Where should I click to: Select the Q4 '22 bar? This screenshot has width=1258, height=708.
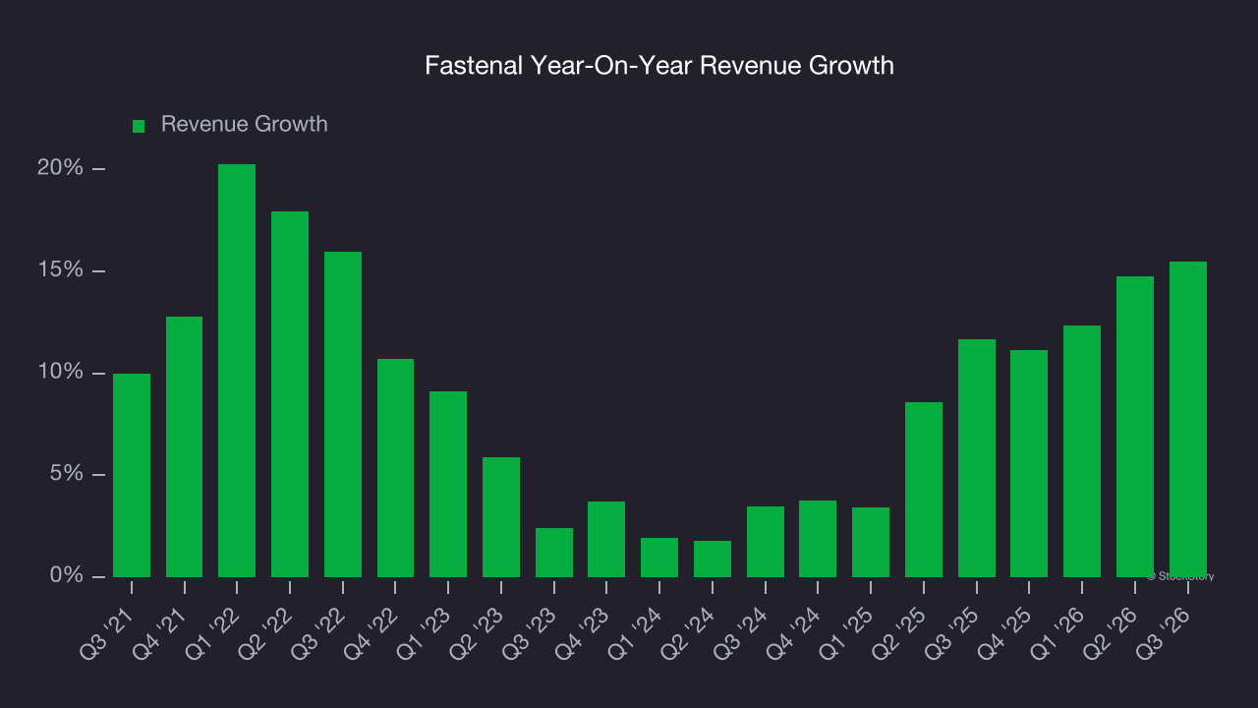[395, 468]
